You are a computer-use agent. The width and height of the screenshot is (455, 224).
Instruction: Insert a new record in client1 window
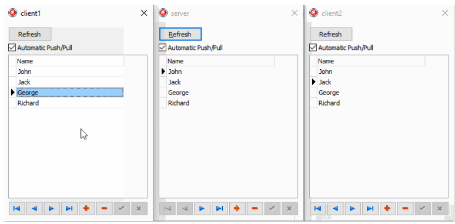pos(86,208)
